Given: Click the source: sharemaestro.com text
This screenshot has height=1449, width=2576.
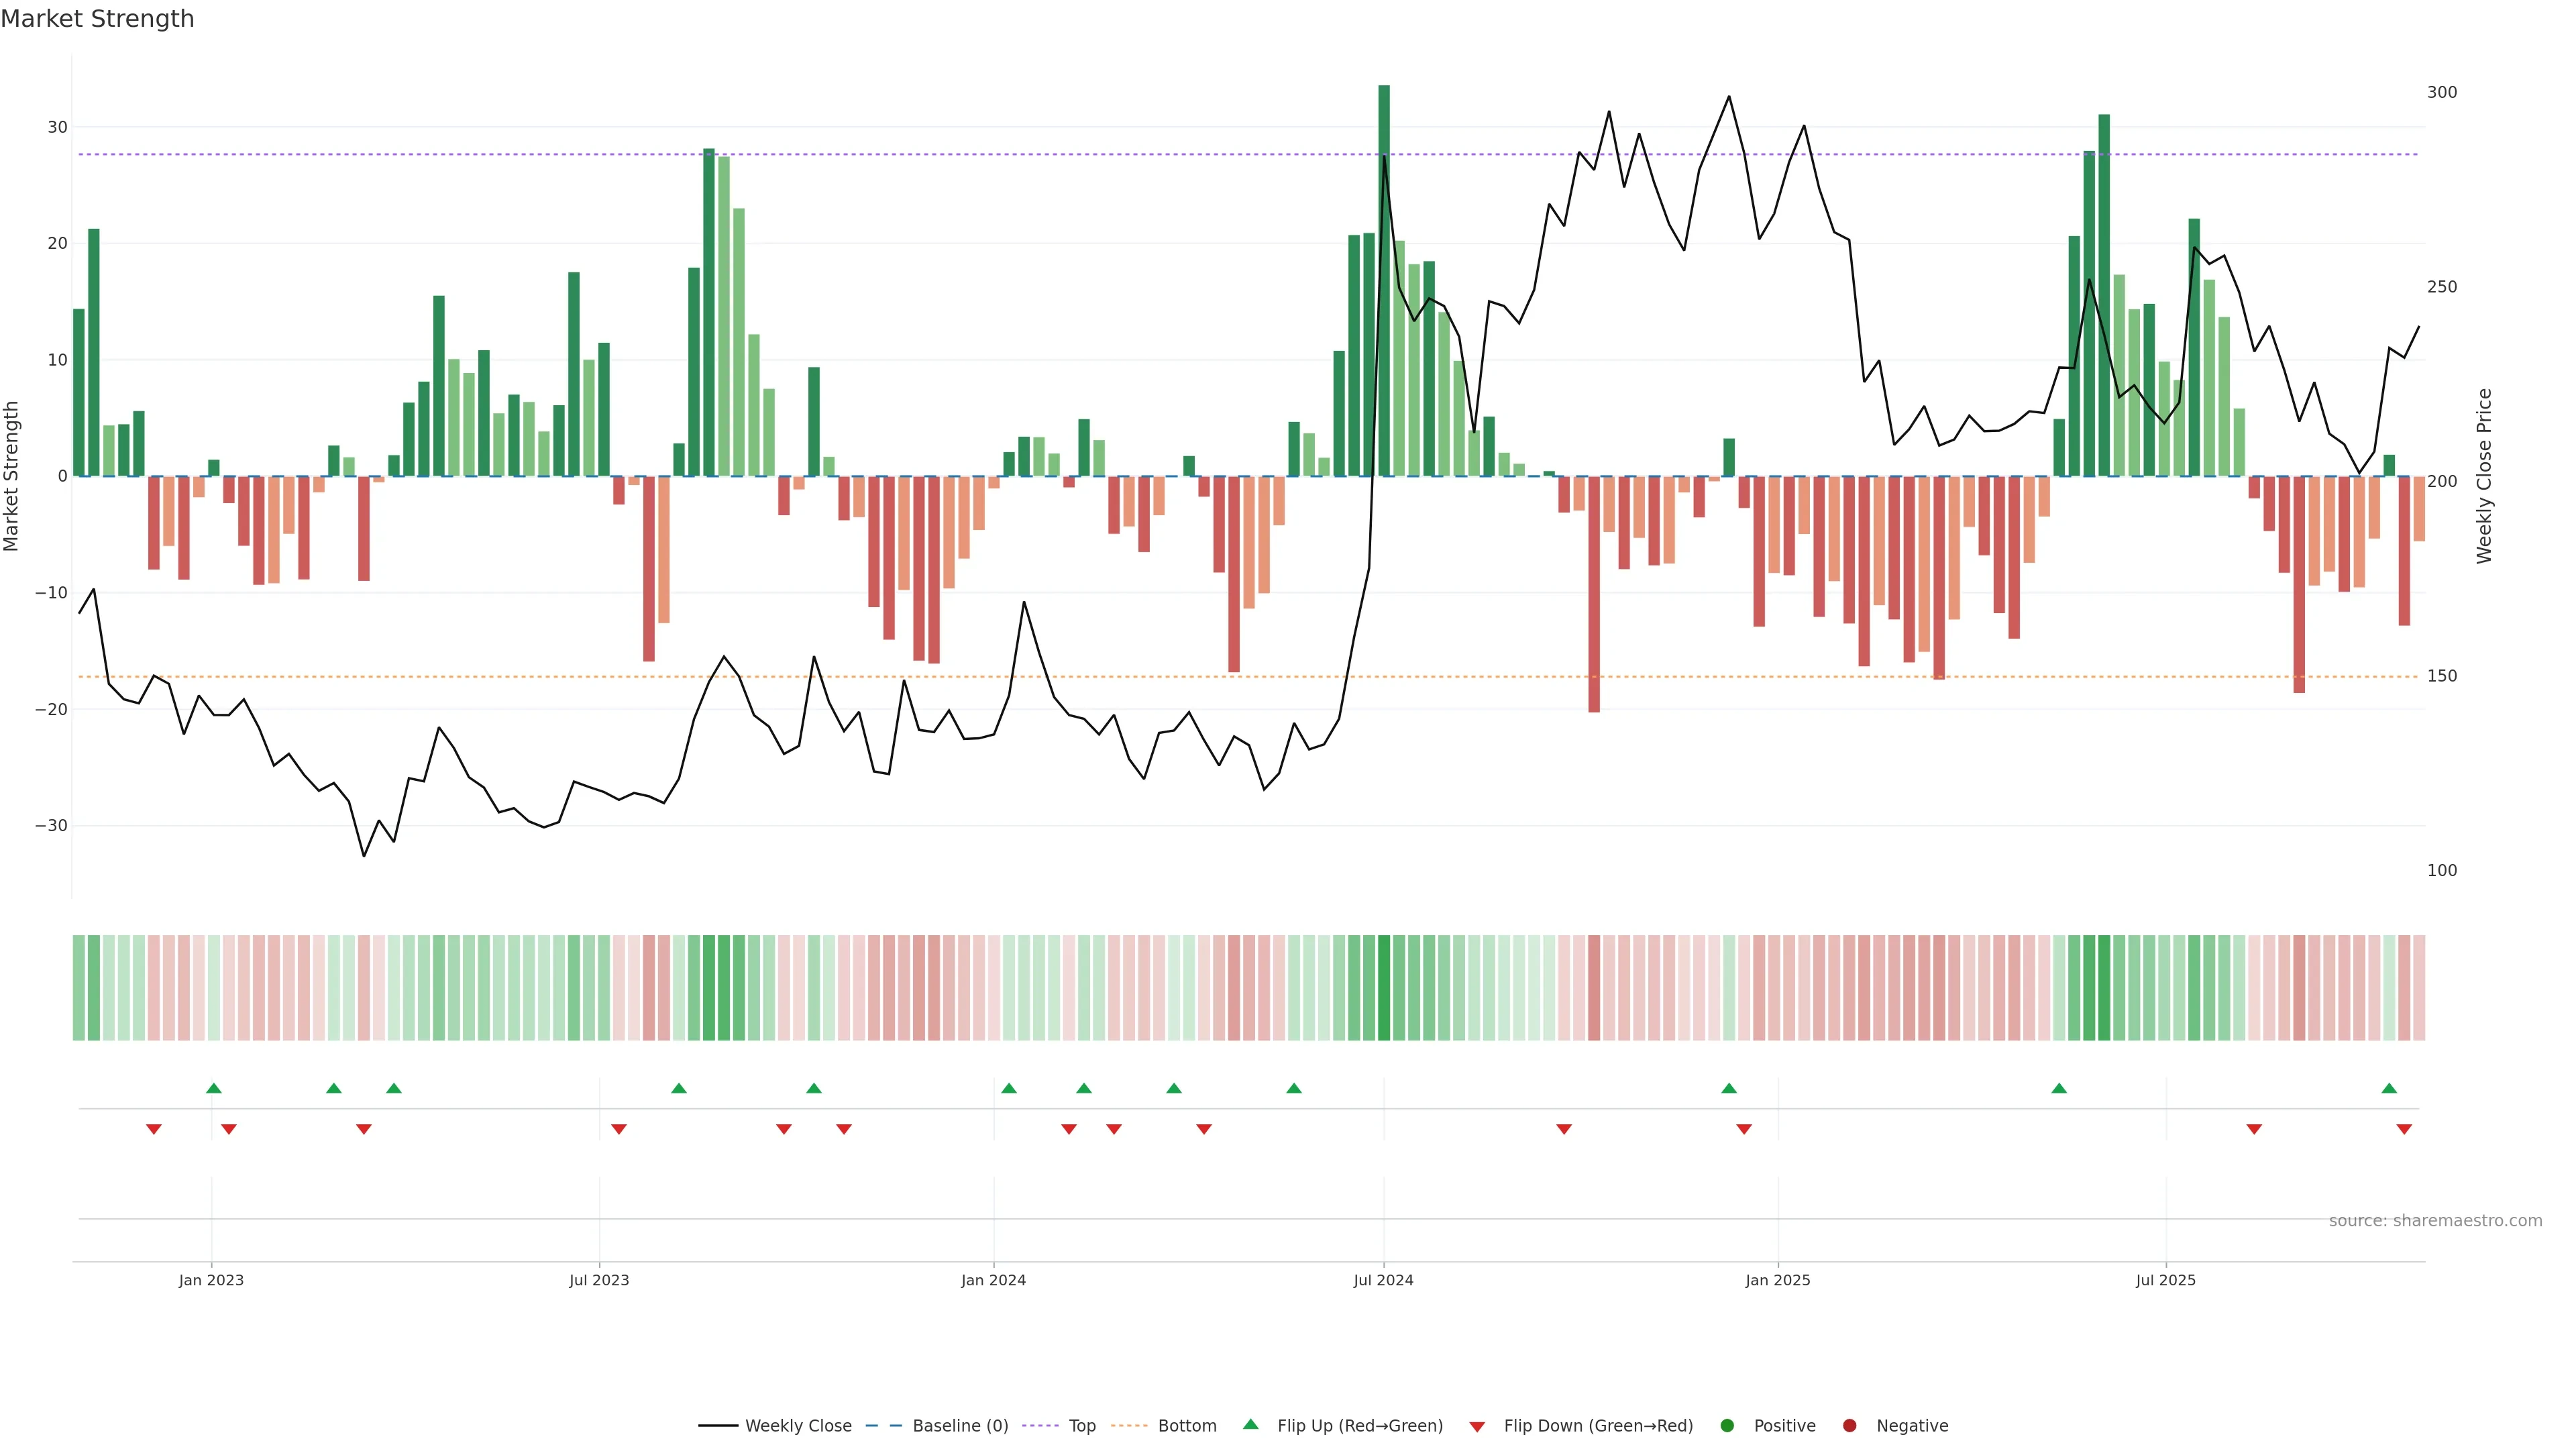Looking at the screenshot, I should click(2435, 1220).
